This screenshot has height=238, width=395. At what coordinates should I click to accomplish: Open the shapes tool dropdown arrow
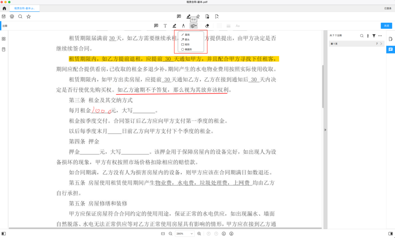coord(196,26)
